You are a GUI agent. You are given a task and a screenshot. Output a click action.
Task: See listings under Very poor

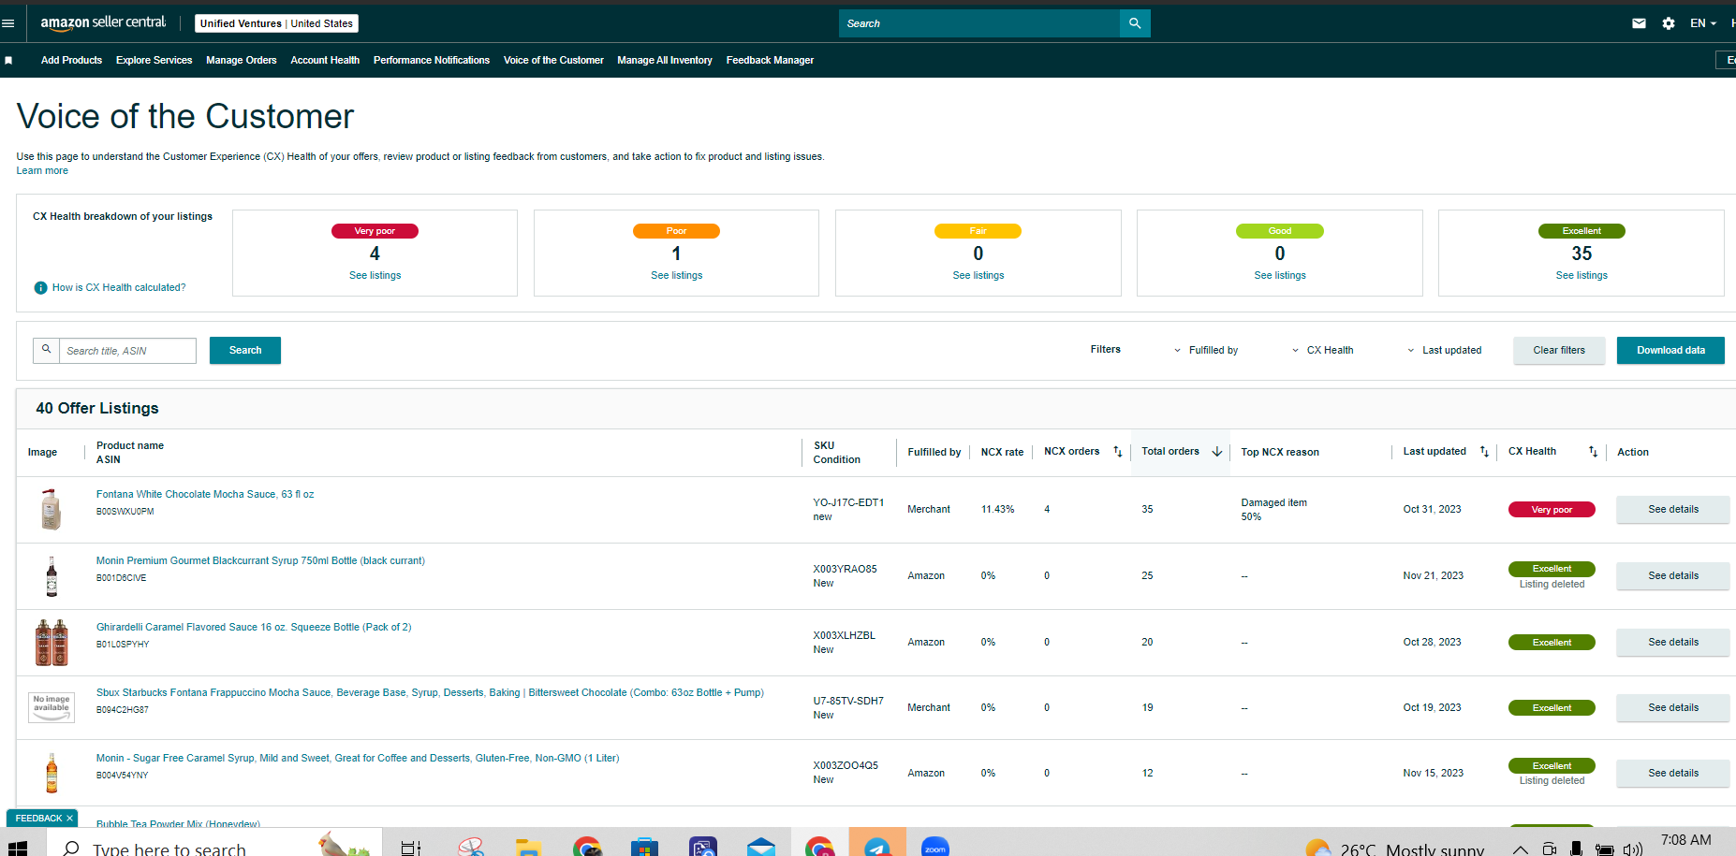point(375,276)
